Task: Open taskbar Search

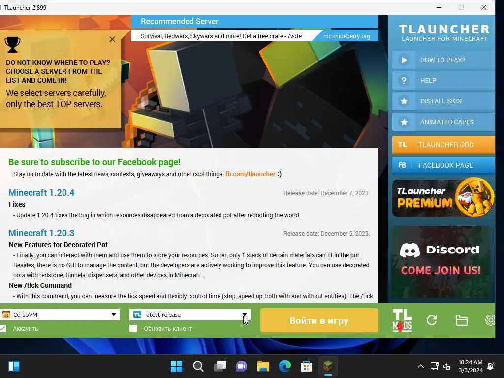Action: [x=198, y=366]
